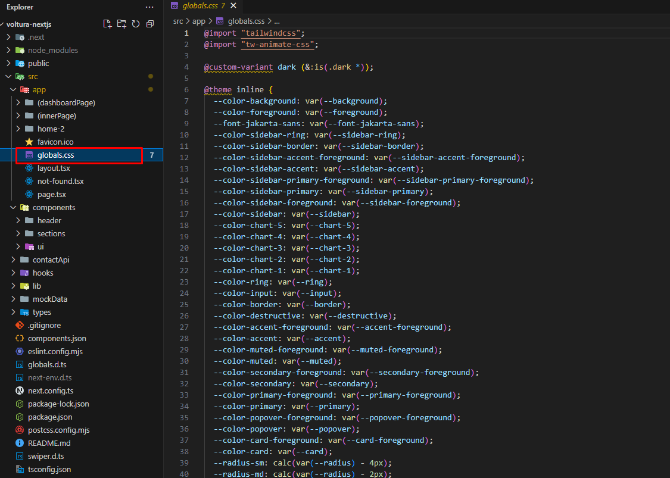Expand the hooks folder
Viewport: 670px width, 478px height.
(x=43, y=273)
